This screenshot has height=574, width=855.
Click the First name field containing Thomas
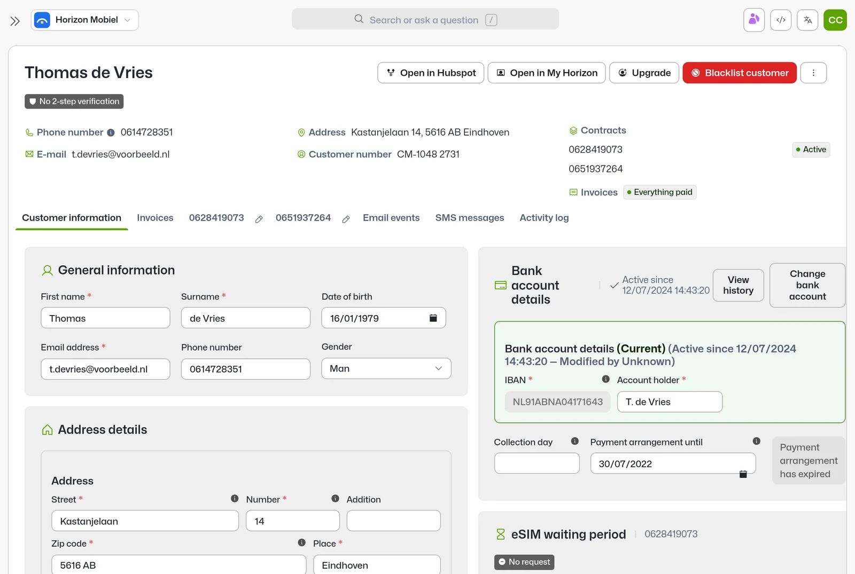(x=105, y=318)
